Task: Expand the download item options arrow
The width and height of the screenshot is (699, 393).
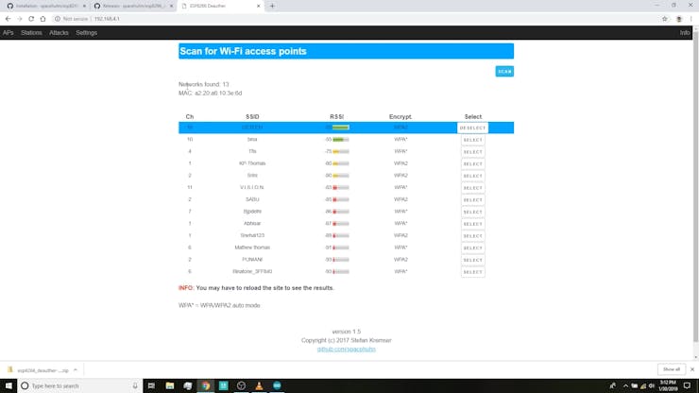Action: coord(76,370)
